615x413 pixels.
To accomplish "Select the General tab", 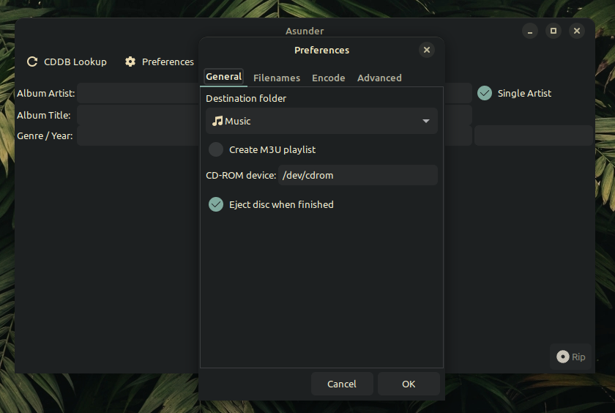I will tap(224, 77).
